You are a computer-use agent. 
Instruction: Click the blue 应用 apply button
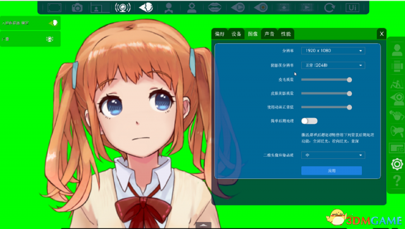[332, 171]
